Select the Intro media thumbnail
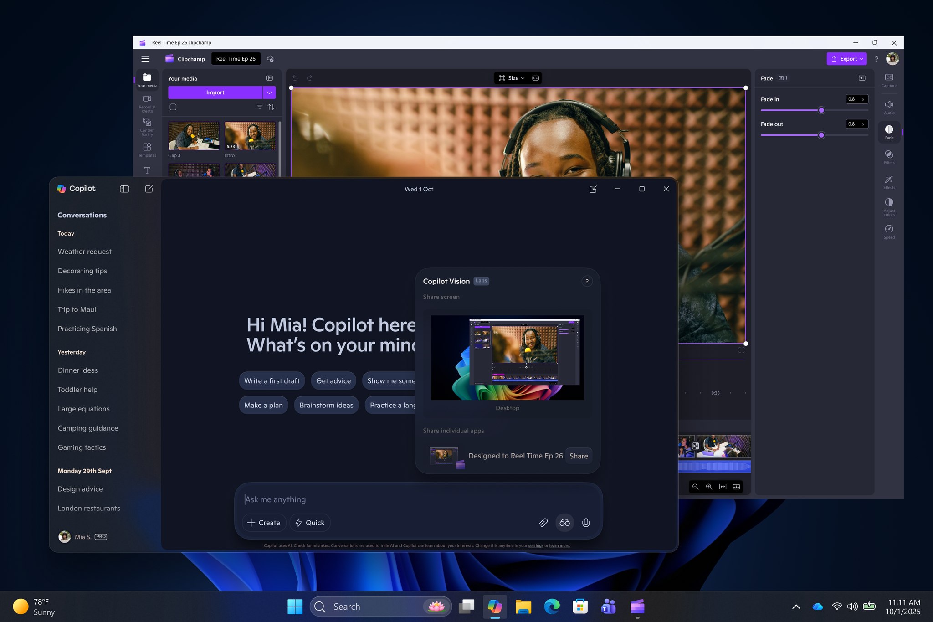Viewport: 933px width, 622px height. (250, 136)
